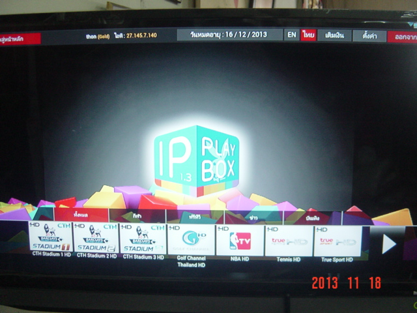The width and height of the screenshot is (417, 313).
Task: Open the CTH Stadium 3 HD channel logo
Action: tap(143, 239)
